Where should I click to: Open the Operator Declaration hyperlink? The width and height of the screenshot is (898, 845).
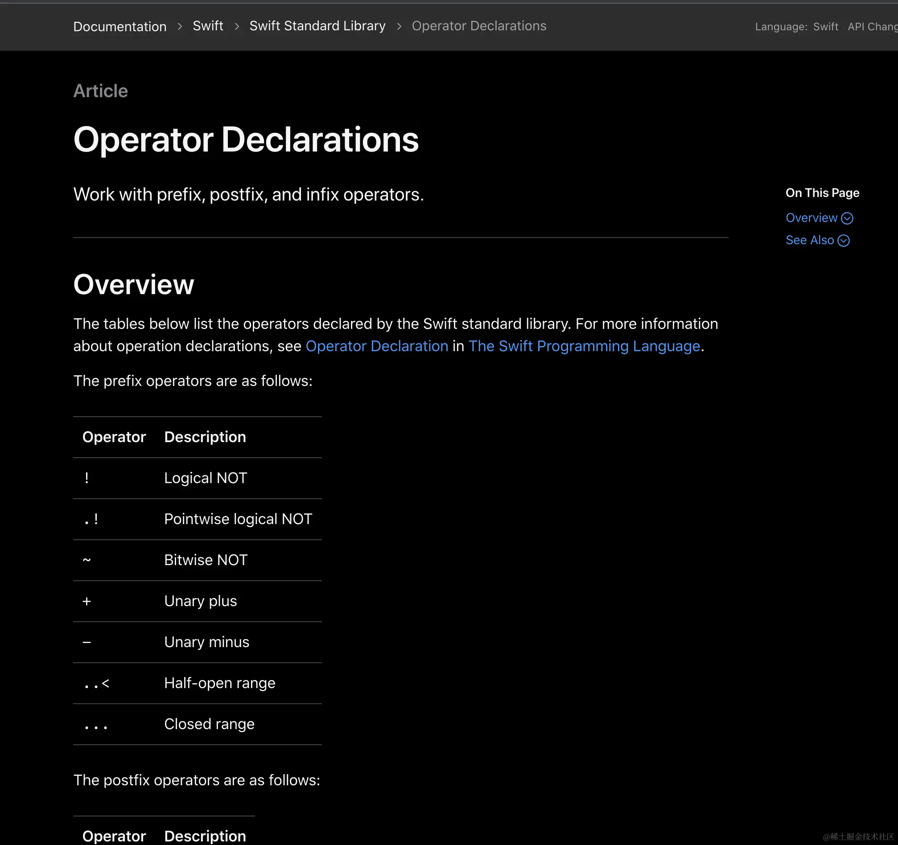pyautogui.click(x=377, y=346)
